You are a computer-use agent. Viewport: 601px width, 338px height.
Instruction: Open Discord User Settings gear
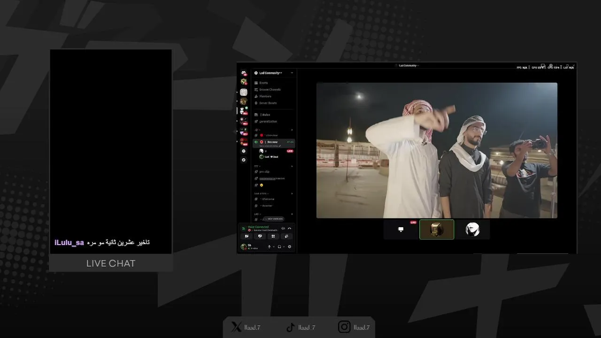point(289,246)
